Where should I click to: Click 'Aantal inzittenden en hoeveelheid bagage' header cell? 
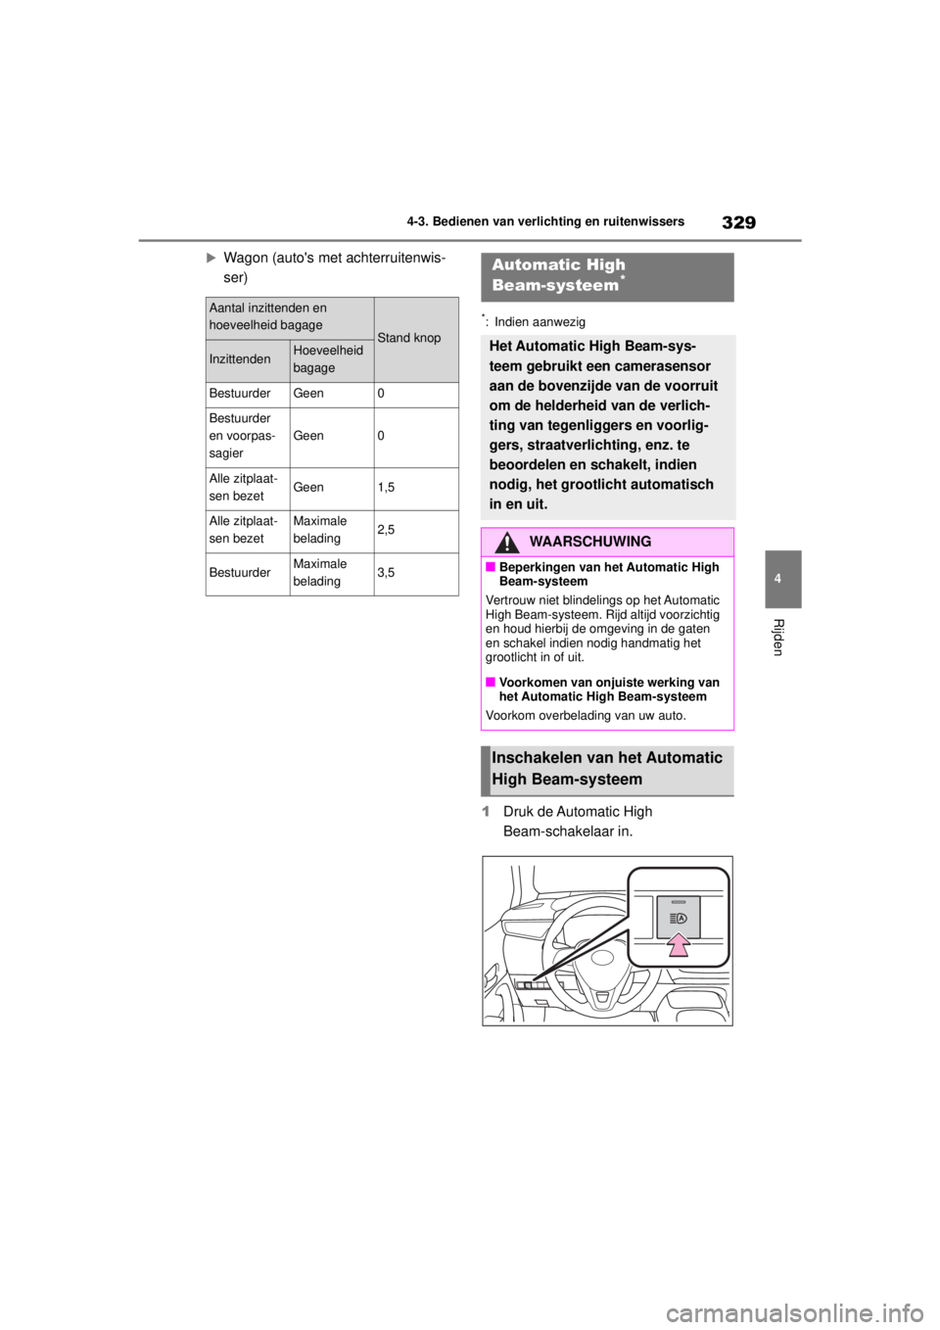click(290, 316)
